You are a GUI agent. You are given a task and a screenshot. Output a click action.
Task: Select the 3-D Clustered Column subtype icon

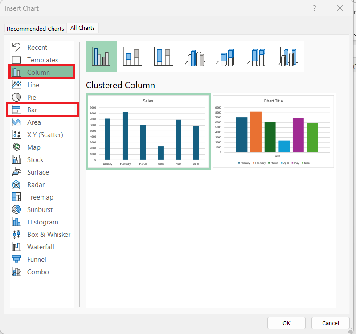pyautogui.click(x=195, y=57)
